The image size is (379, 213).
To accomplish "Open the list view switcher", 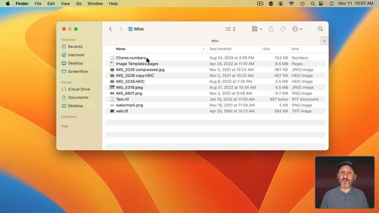I will tap(230, 29).
